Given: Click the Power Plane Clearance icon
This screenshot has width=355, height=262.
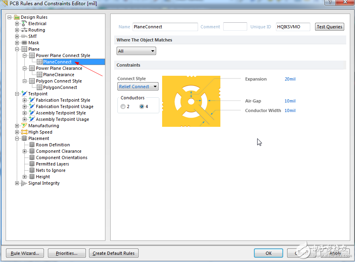Looking at the screenshot, I should (32, 68).
